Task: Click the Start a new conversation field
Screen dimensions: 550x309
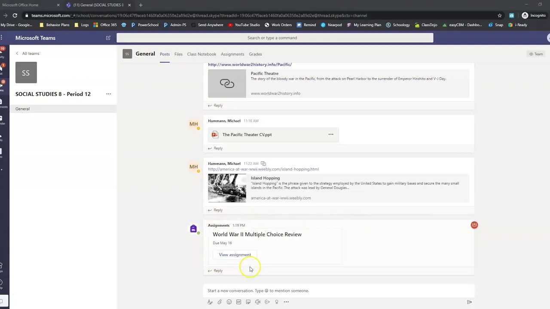Action: [339, 291]
